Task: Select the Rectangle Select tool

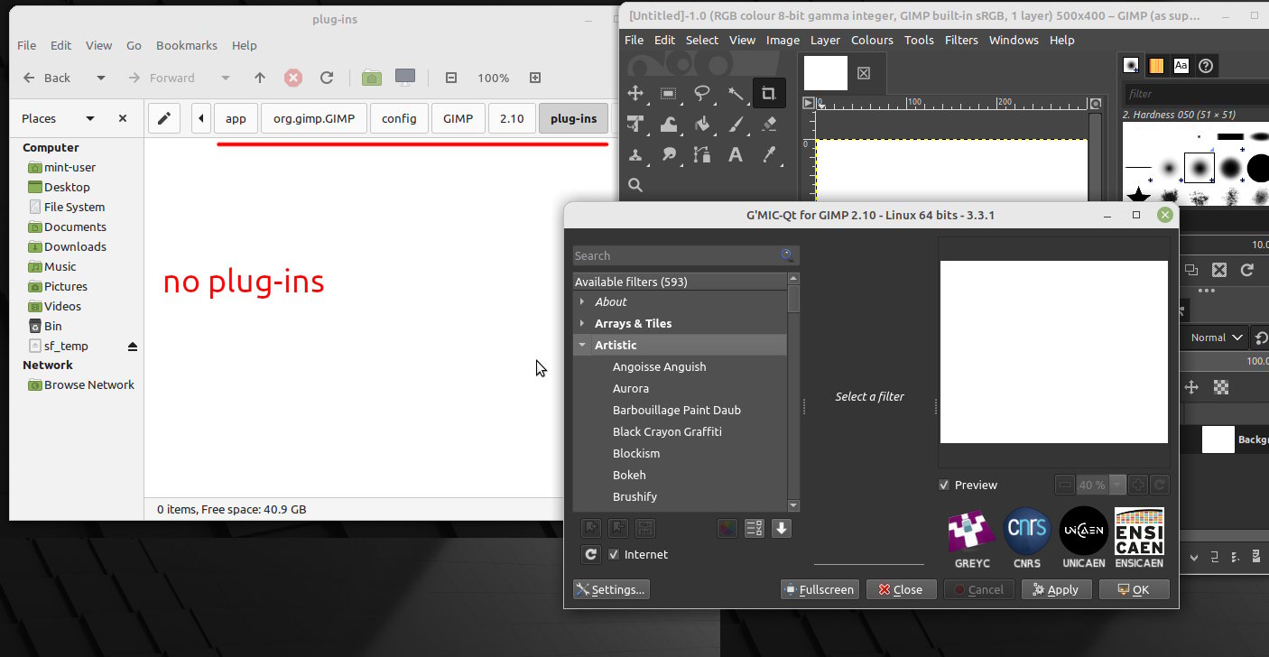Action: pyautogui.click(x=669, y=93)
